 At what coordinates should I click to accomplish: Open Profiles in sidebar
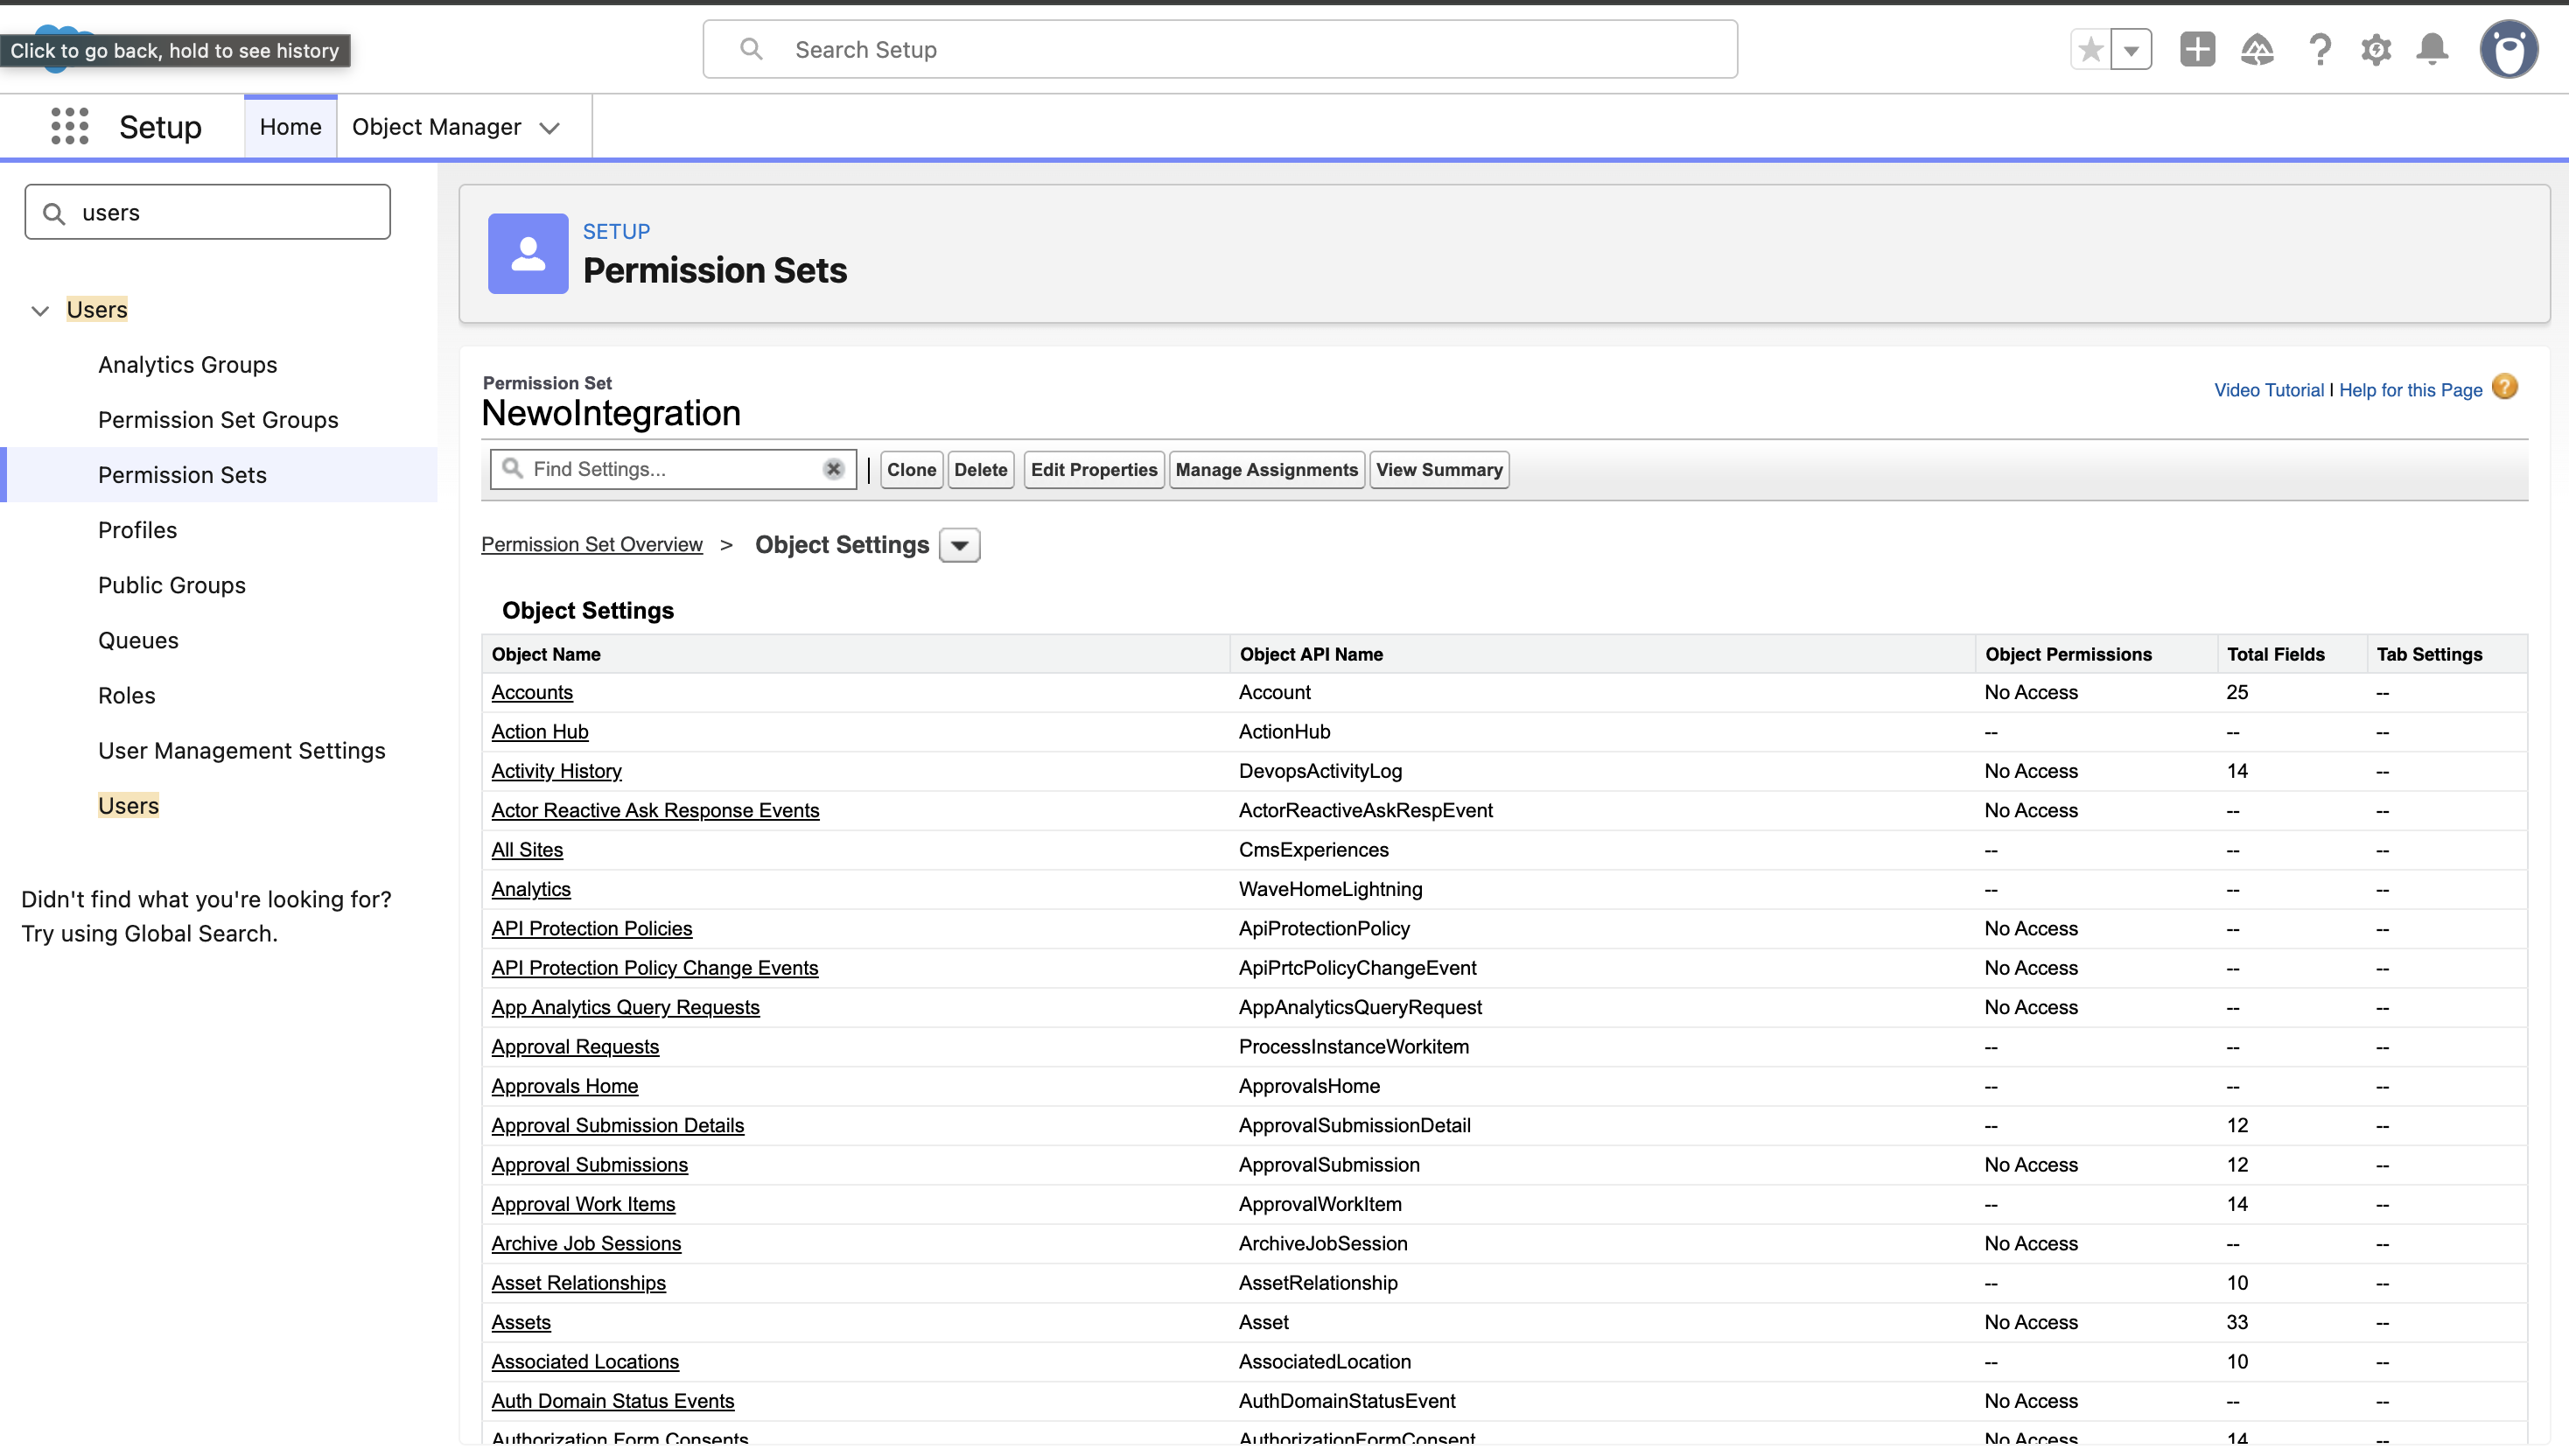click(x=137, y=529)
